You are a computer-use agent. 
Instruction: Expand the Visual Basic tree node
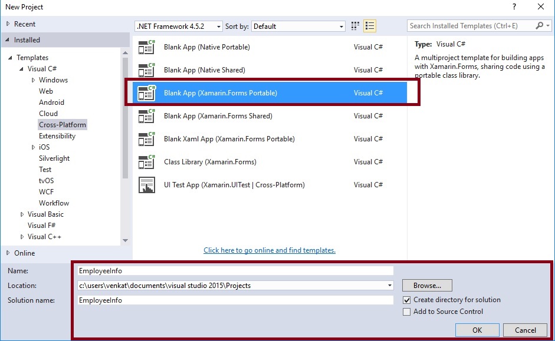[22, 214]
